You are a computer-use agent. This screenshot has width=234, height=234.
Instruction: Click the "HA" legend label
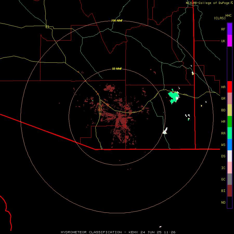pos(223,87)
